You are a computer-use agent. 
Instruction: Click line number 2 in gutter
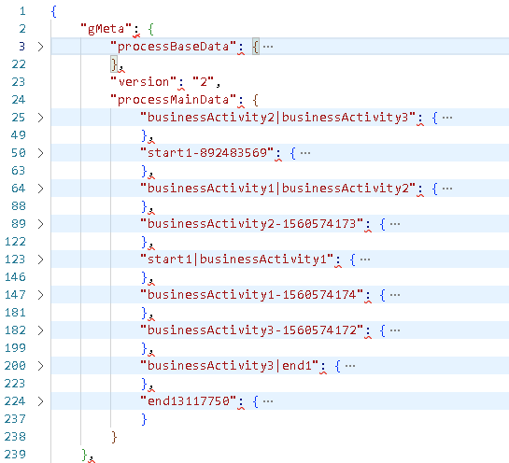click(x=22, y=29)
